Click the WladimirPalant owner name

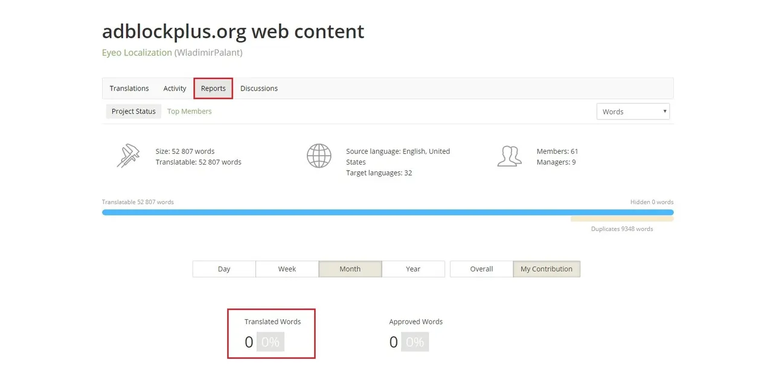208,52
